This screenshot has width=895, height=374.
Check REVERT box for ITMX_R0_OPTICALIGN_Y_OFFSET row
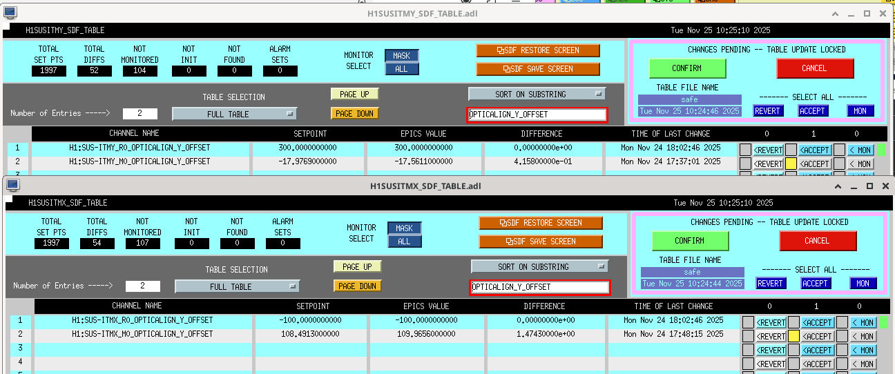(748, 322)
